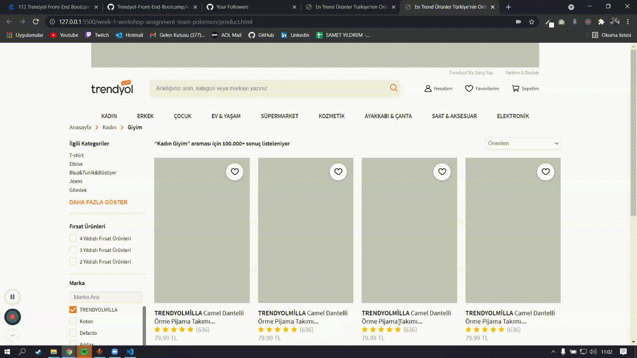Image resolution: width=637 pixels, height=358 pixels.
Task: Open the Jeans category link
Action: (76, 181)
